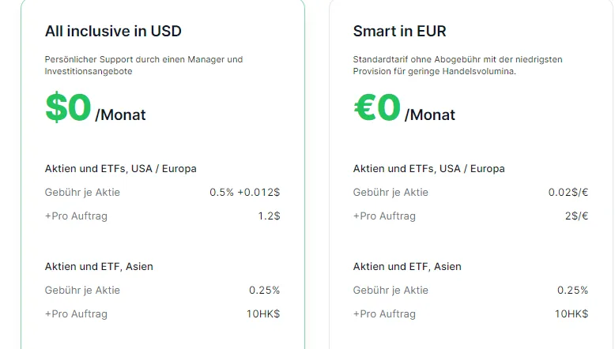615x349 pixels.
Task: Select the personal manager support description text
Action: pos(143,66)
